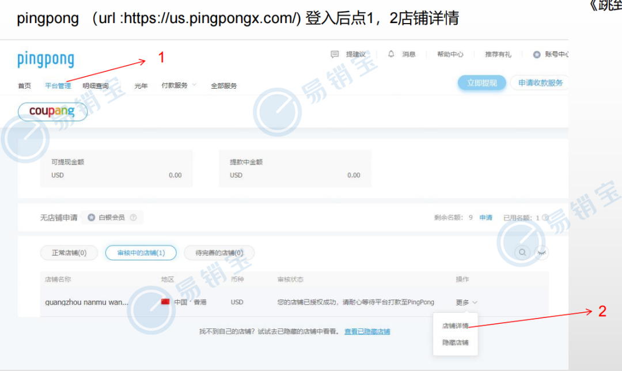Click the help icon beside 已用名额
622x371 pixels.
click(x=545, y=217)
